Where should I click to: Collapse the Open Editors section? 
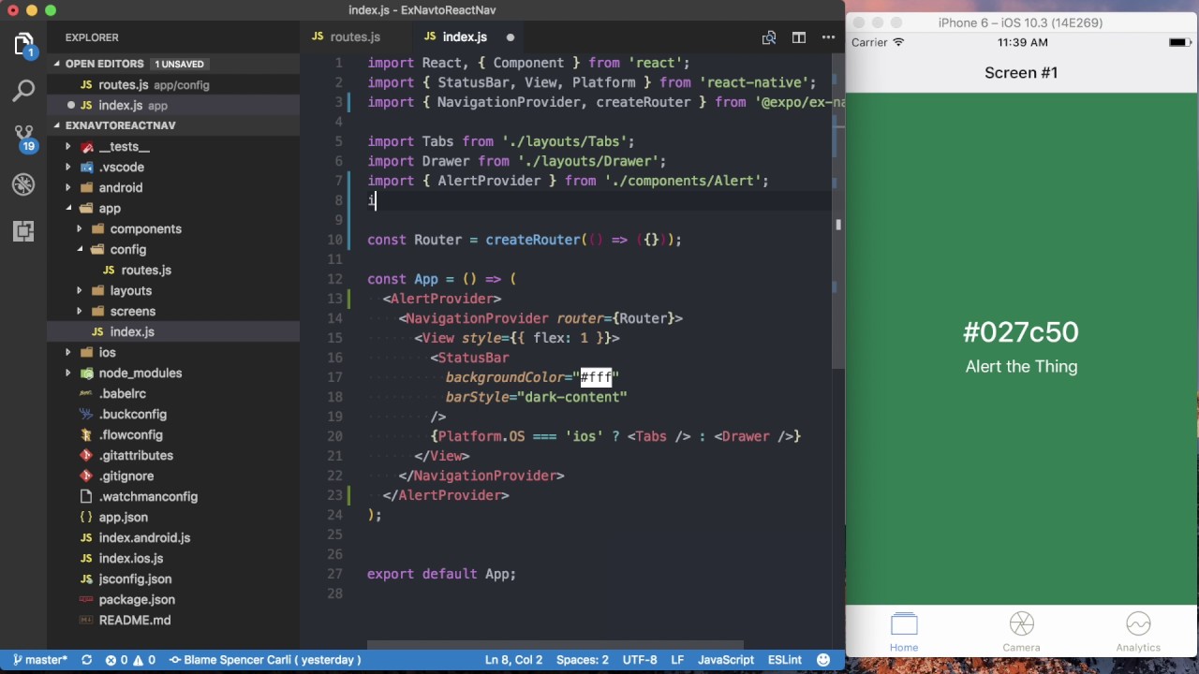tap(103, 64)
